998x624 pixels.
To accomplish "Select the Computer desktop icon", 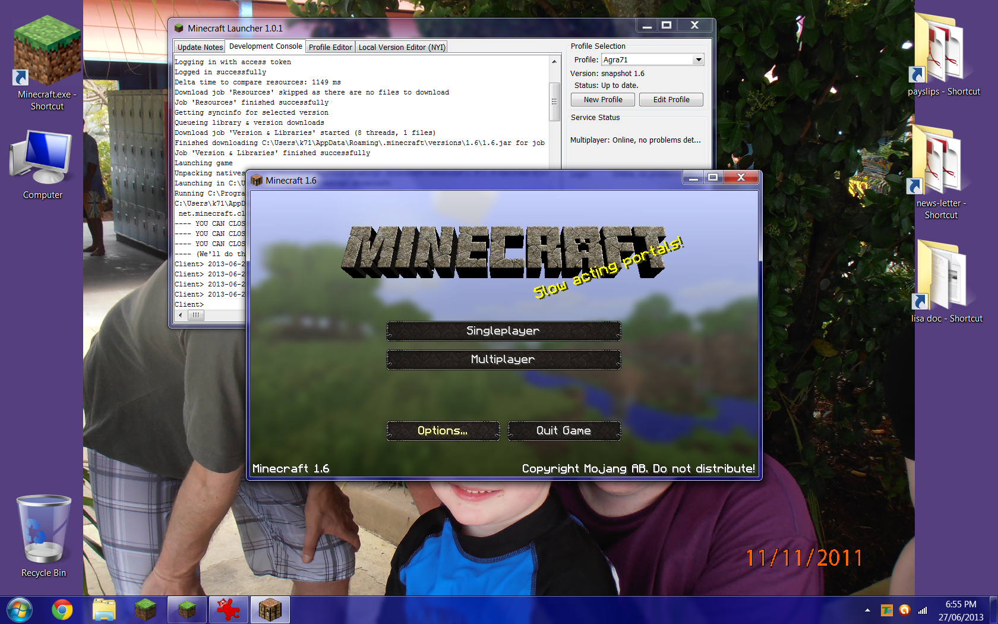I will click(x=42, y=165).
